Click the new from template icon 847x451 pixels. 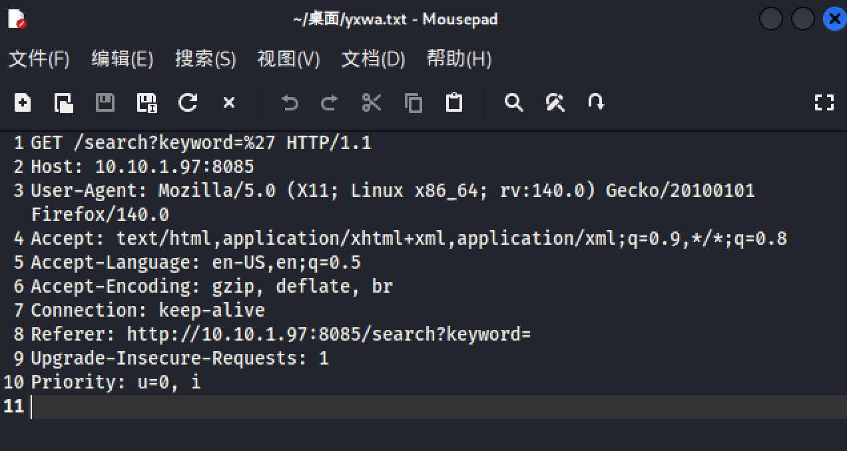pos(64,102)
